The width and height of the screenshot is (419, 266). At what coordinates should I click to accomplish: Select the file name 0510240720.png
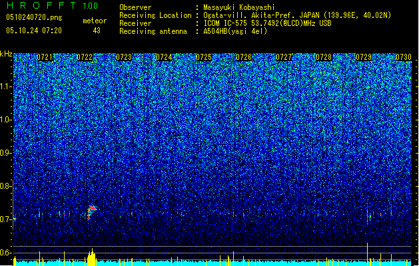[34, 17]
